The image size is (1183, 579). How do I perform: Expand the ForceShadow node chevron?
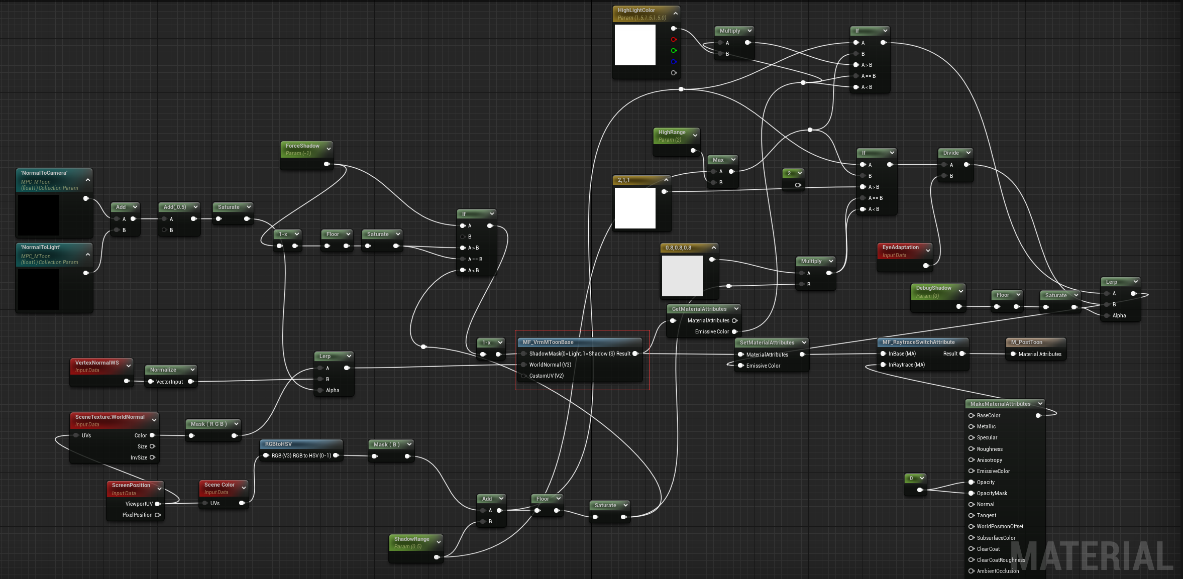(329, 149)
